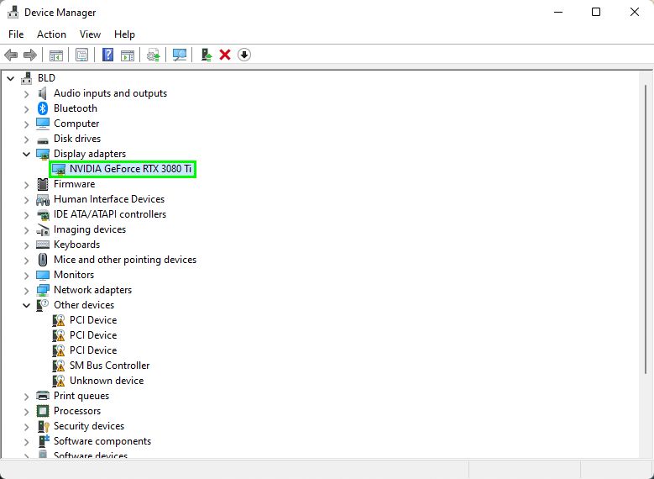Close the Device Manager window
Screen dimensions: 654x479
[x=635, y=12]
